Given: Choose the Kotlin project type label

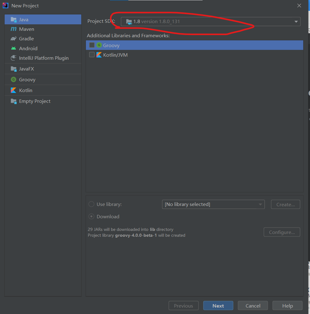Looking at the screenshot, I should pos(26,90).
